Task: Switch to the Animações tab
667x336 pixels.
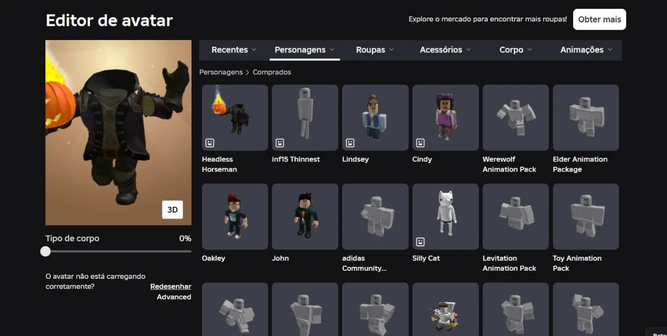Action: (586, 50)
